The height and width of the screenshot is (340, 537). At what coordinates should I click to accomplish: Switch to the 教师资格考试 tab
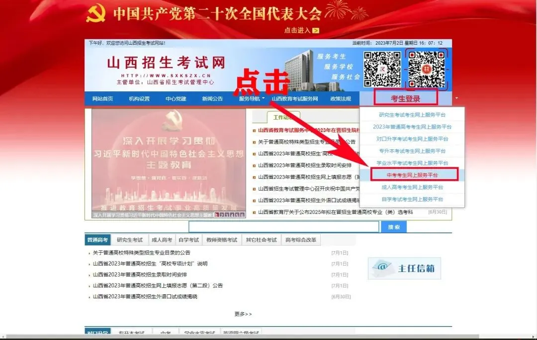coord(222,240)
